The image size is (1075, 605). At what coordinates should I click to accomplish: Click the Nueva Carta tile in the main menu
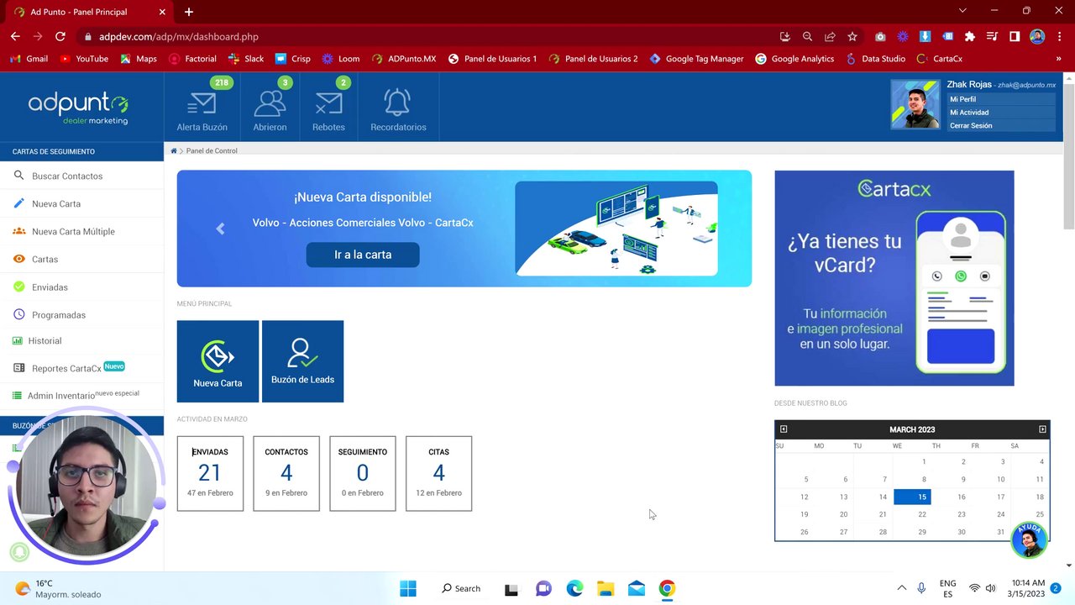click(x=218, y=361)
